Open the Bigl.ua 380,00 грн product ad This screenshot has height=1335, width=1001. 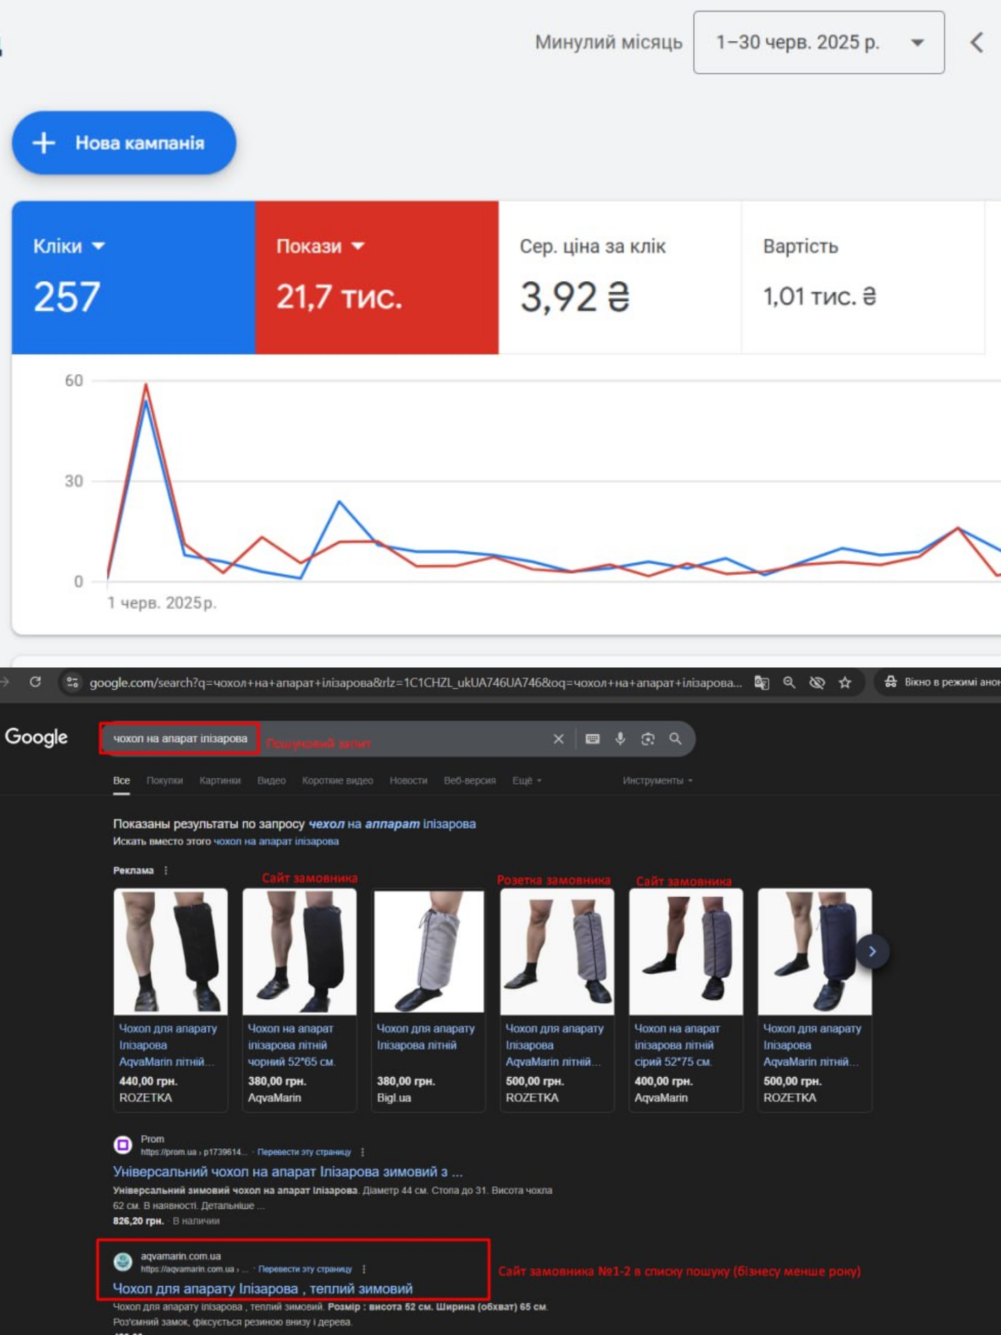point(428,999)
